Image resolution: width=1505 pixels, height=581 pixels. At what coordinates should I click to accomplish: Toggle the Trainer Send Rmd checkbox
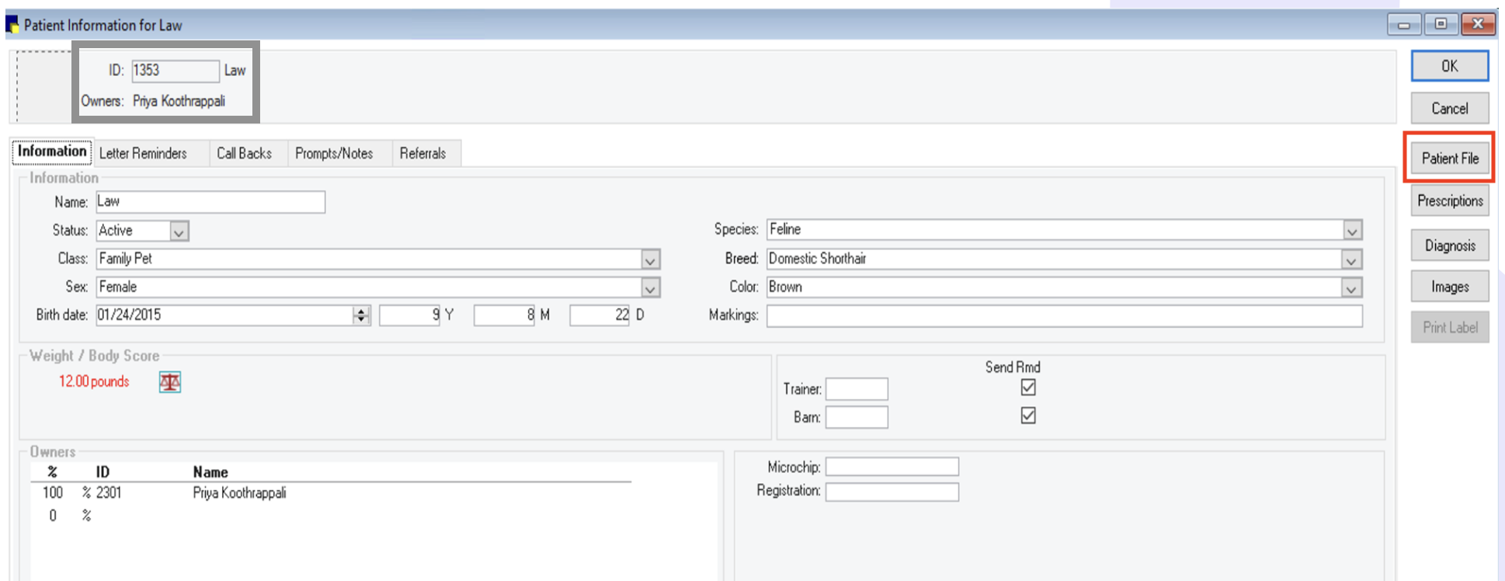click(x=1028, y=387)
